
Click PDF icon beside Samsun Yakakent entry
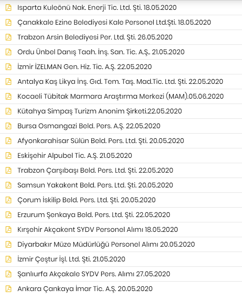[x=8, y=185]
